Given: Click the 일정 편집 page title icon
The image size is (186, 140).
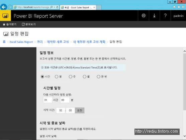Looking at the screenshot, I should [x=6, y=34].
